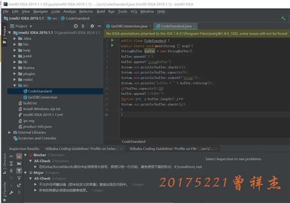The image size is (290, 203).
Task: Toggle group by directory in Inspection Results
Action: 19,164
